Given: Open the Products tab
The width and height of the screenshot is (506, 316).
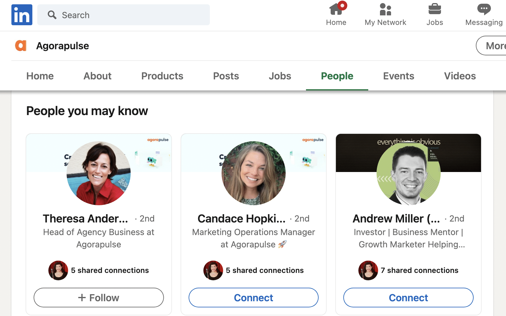Looking at the screenshot, I should click(162, 76).
